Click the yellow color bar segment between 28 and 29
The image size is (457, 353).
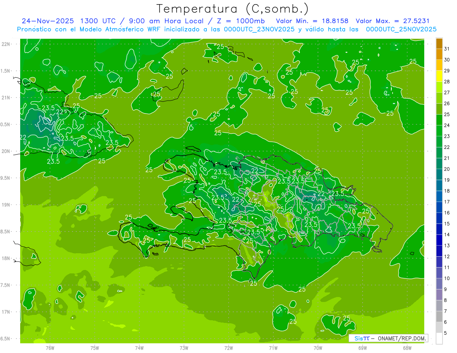tap(439, 76)
